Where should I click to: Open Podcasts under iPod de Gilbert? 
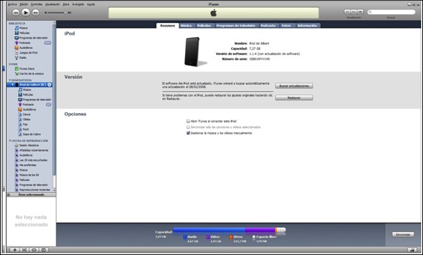[26, 104]
